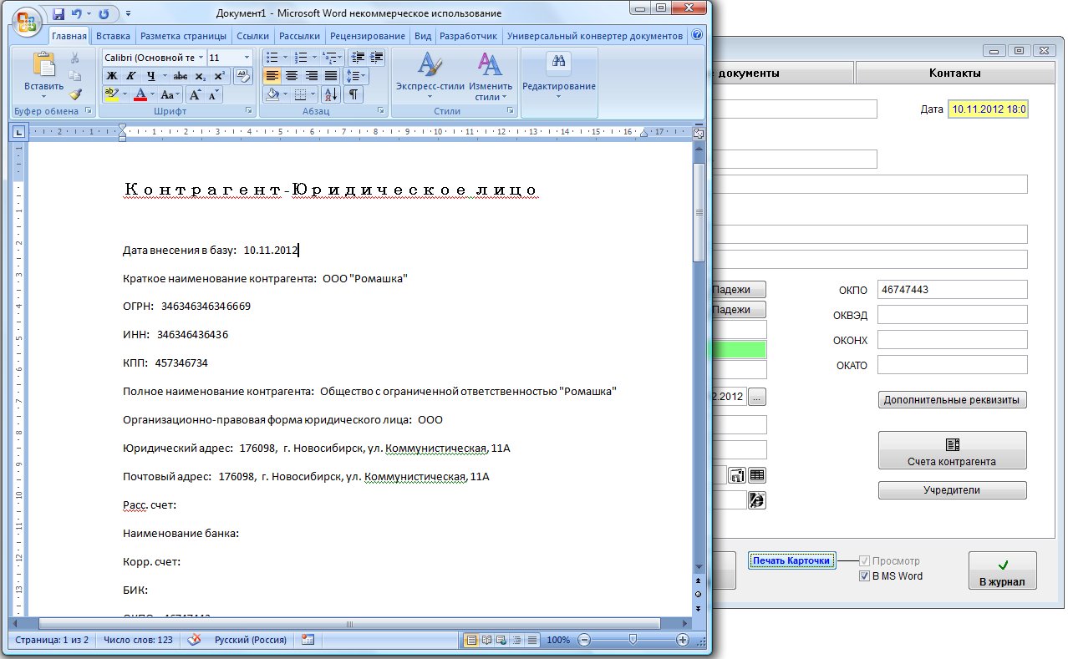Open the 'Рецензирование' ribbon tab

367,36
